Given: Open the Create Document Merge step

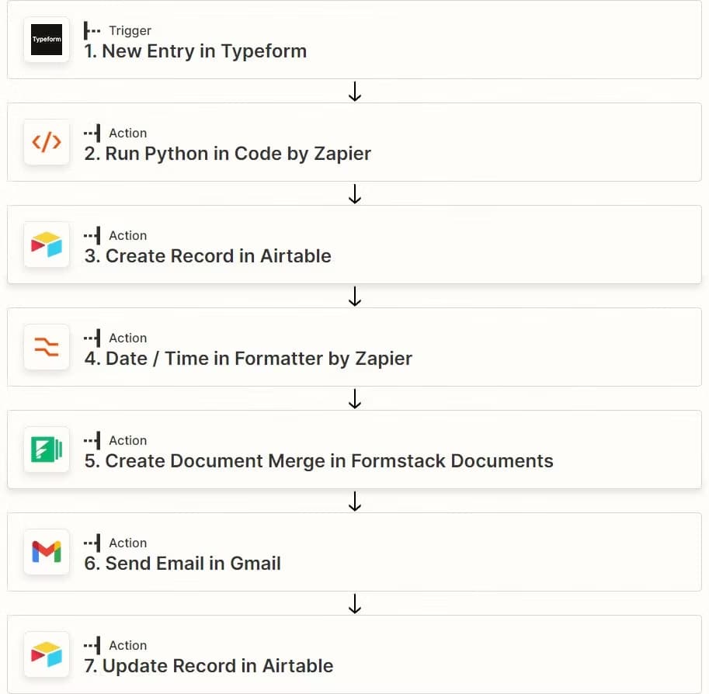Looking at the screenshot, I should coord(319,461).
